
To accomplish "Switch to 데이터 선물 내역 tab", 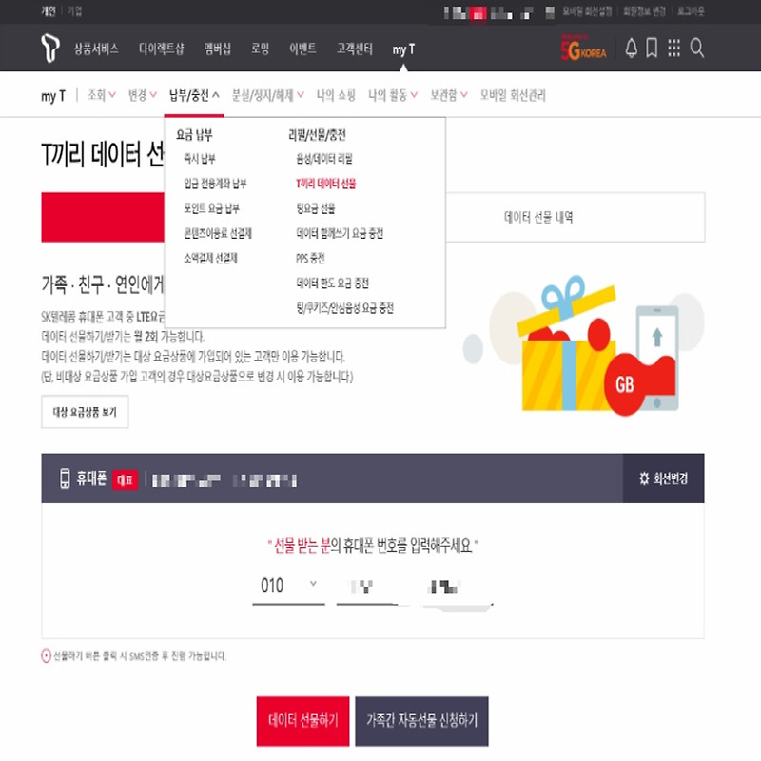I will click(538, 217).
